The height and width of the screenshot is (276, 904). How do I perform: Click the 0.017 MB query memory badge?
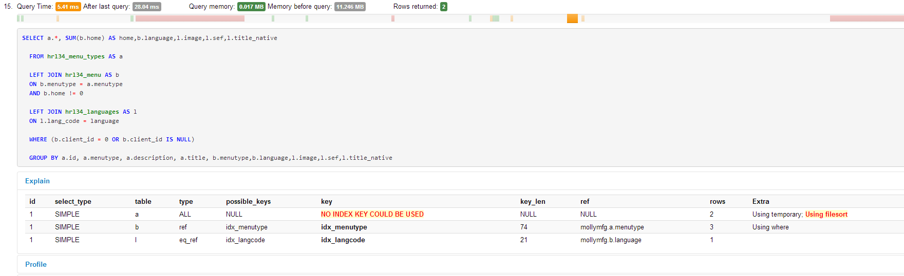click(x=251, y=7)
